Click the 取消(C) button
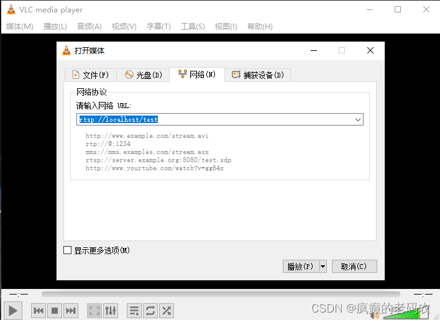This screenshot has width=440, height=320. 354,267
